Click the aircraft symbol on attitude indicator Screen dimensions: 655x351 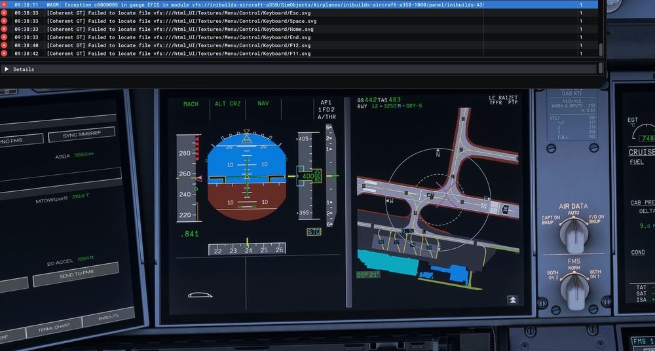pos(246,177)
